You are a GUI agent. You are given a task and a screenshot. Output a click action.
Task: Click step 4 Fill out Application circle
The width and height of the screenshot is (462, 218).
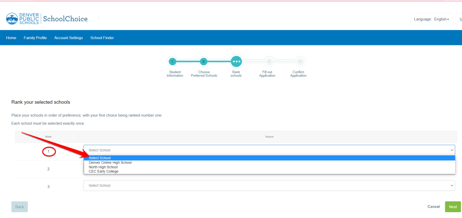tap(269, 62)
